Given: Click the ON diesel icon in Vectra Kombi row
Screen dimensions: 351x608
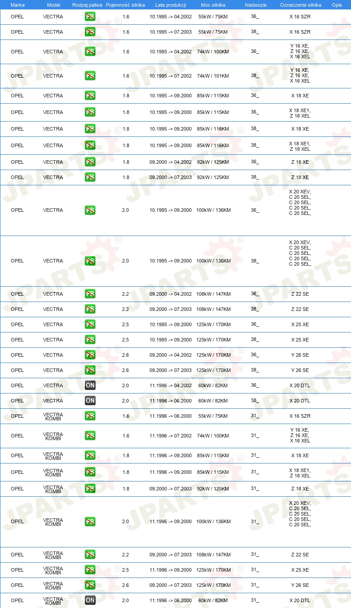Looking at the screenshot, I should pos(90,600).
